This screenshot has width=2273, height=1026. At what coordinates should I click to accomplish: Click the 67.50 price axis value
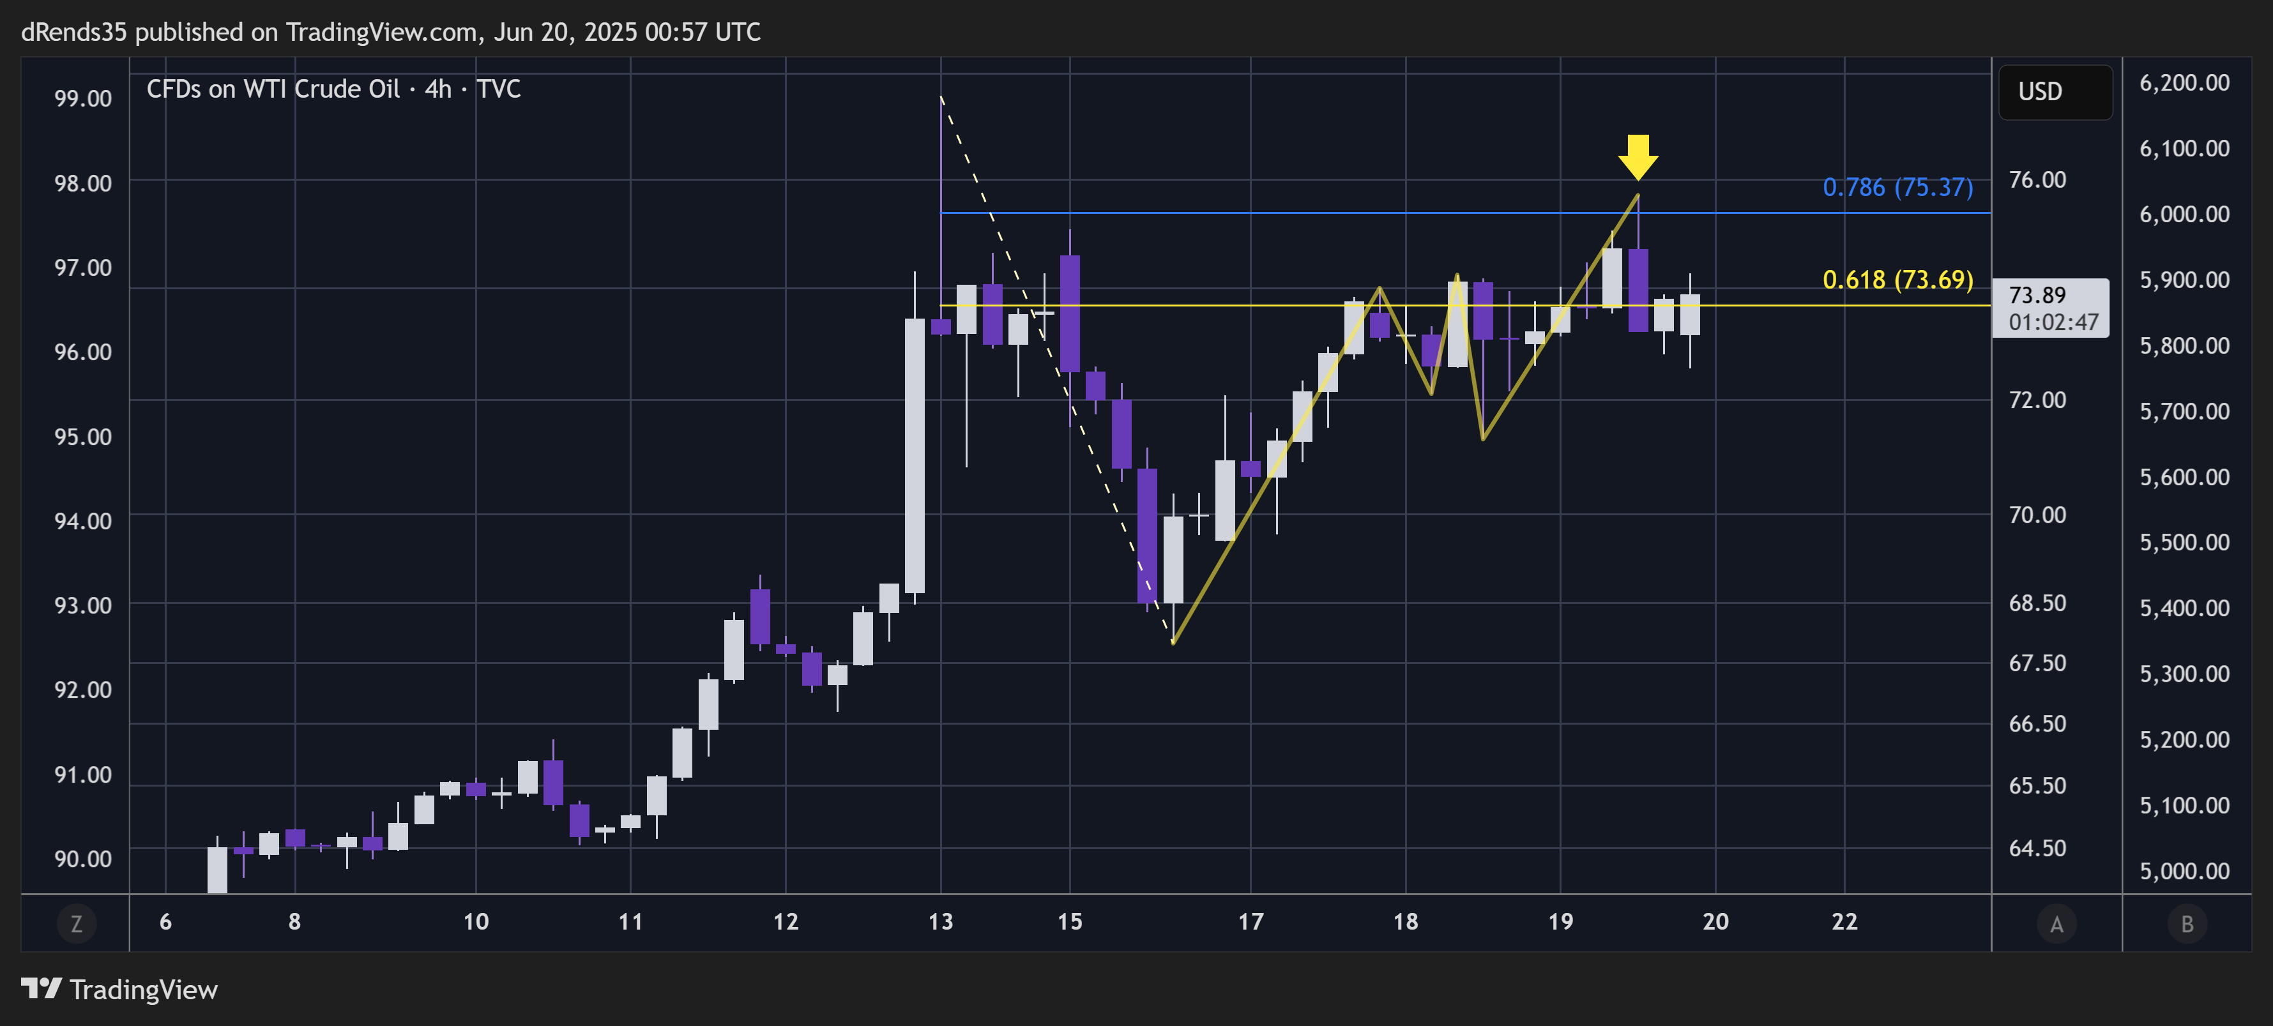pos(2037,663)
